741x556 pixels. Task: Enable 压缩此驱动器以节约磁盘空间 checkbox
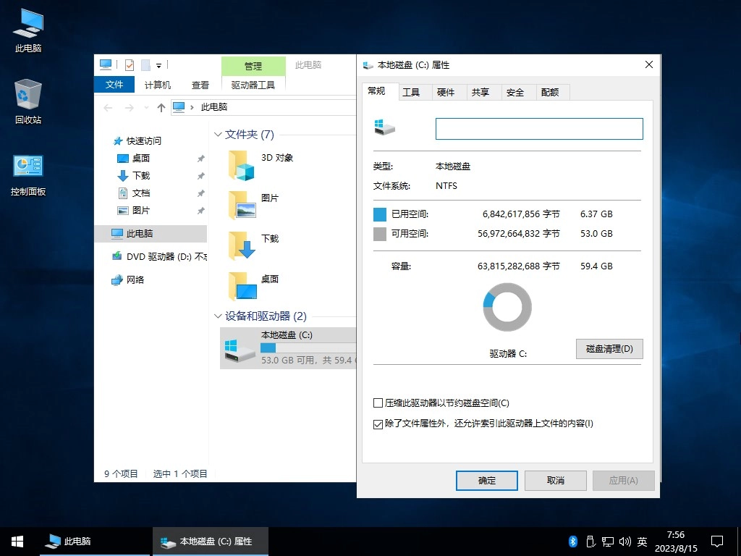pos(378,403)
